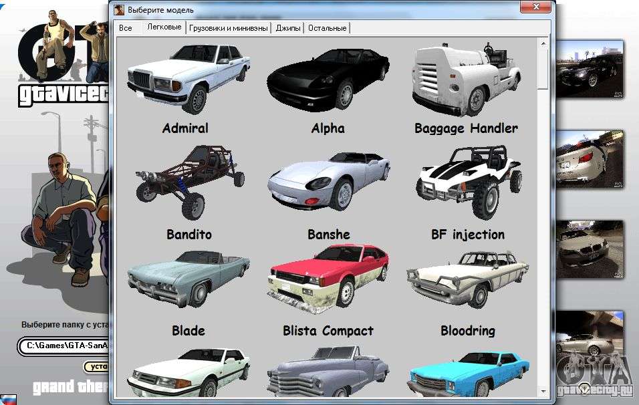Click the Bandito name label
The width and height of the screenshot is (639, 405).
pyautogui.click(x=189, y=235)
